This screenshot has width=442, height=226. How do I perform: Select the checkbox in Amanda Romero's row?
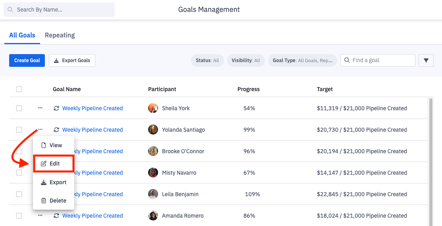(19, 216)
